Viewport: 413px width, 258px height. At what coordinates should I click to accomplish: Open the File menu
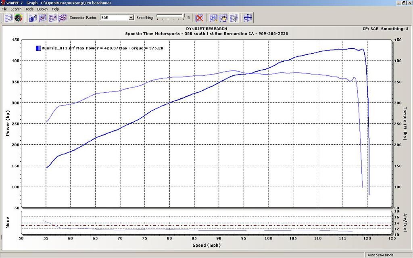tap(4, 9)
